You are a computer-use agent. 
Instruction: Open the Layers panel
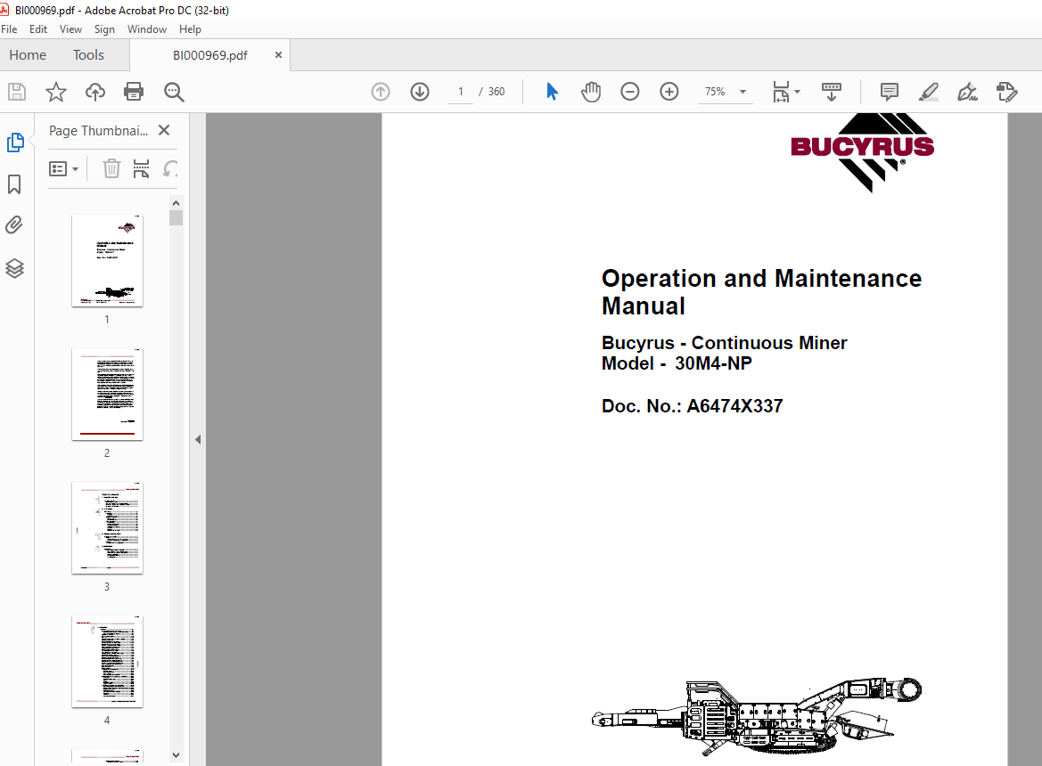click(x=14, y=268)
